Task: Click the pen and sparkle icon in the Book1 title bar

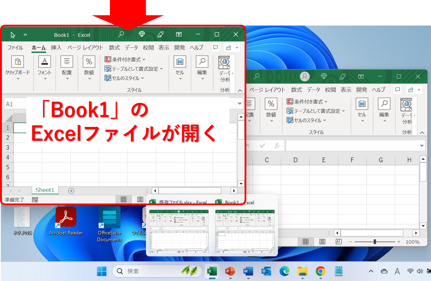Action: click(x=160, y=34)
